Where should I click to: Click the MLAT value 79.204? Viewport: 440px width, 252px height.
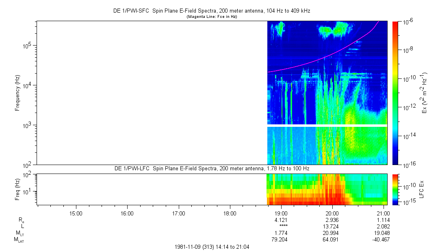pyautogui.click(x=280, y=239)
